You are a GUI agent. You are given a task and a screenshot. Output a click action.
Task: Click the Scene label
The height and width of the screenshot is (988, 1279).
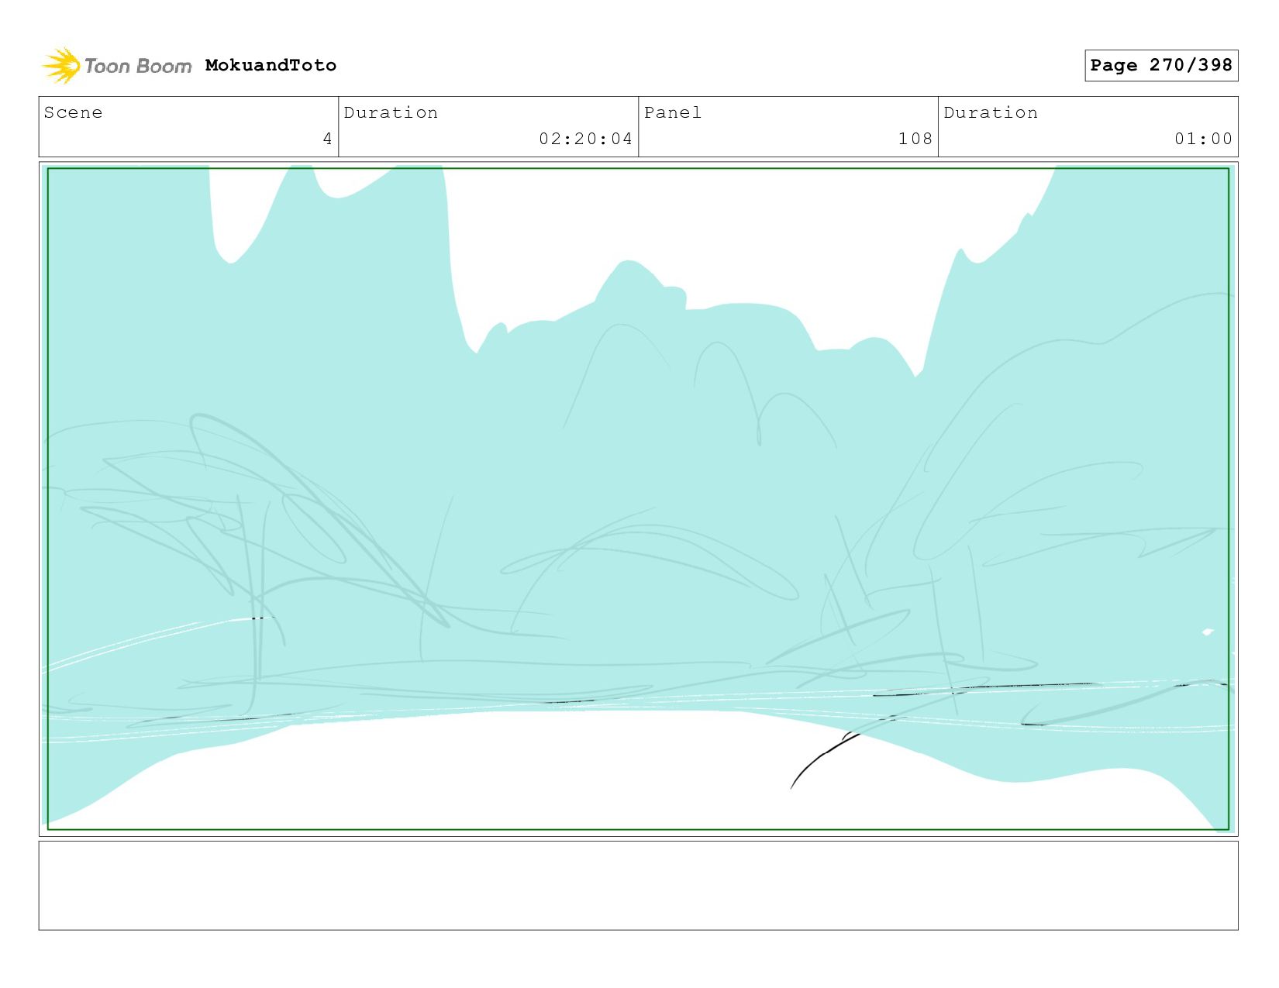coord(73,112)
